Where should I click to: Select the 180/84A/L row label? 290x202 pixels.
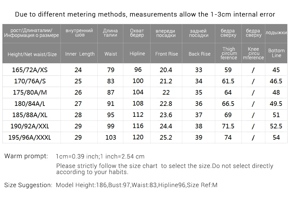[30, 103]
